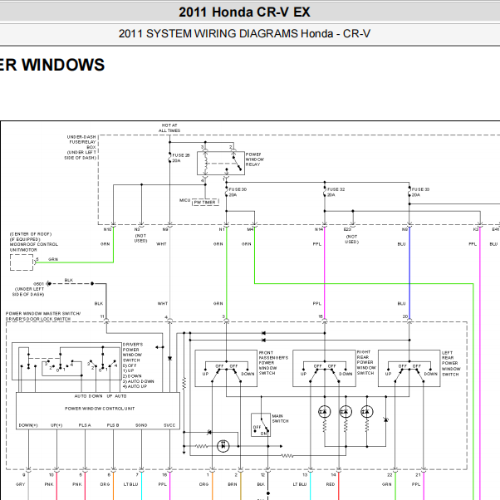Select the 'FUSE 32 20A' label
This screenshot has height=500, width=500.
click(336, 192)
